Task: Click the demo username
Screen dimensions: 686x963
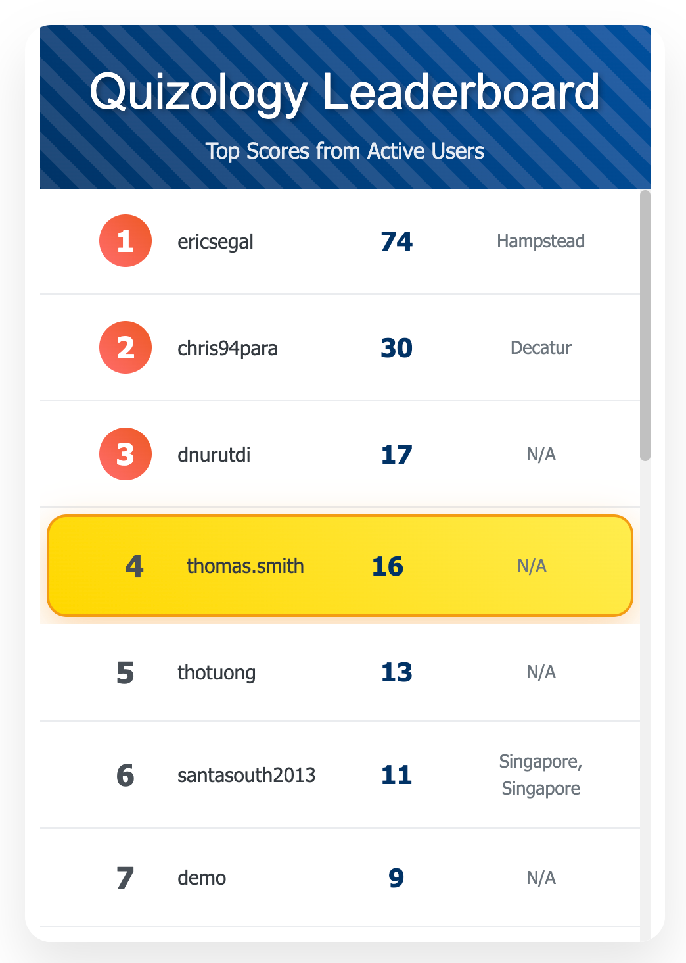Action: click(x=202, y=878)
